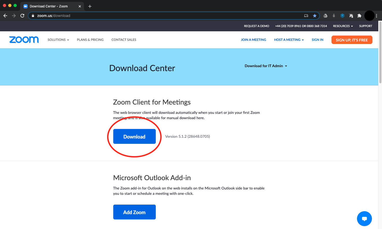Viewport: 382px width, 229px height.
Task: Open Download for IT Admin dropdown
Action: (x=266, y=66)
